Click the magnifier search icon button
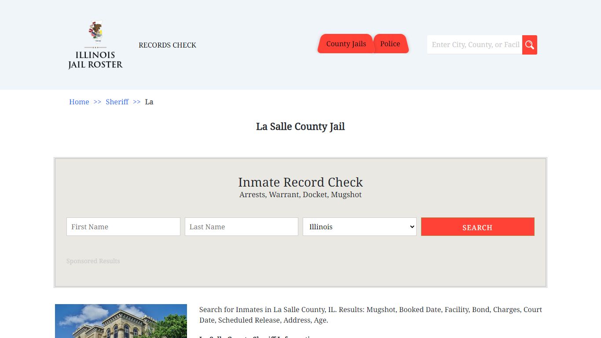 pyautogui.click(x=530, y=45)
